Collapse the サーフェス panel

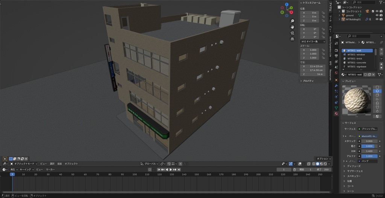[350, 123]
